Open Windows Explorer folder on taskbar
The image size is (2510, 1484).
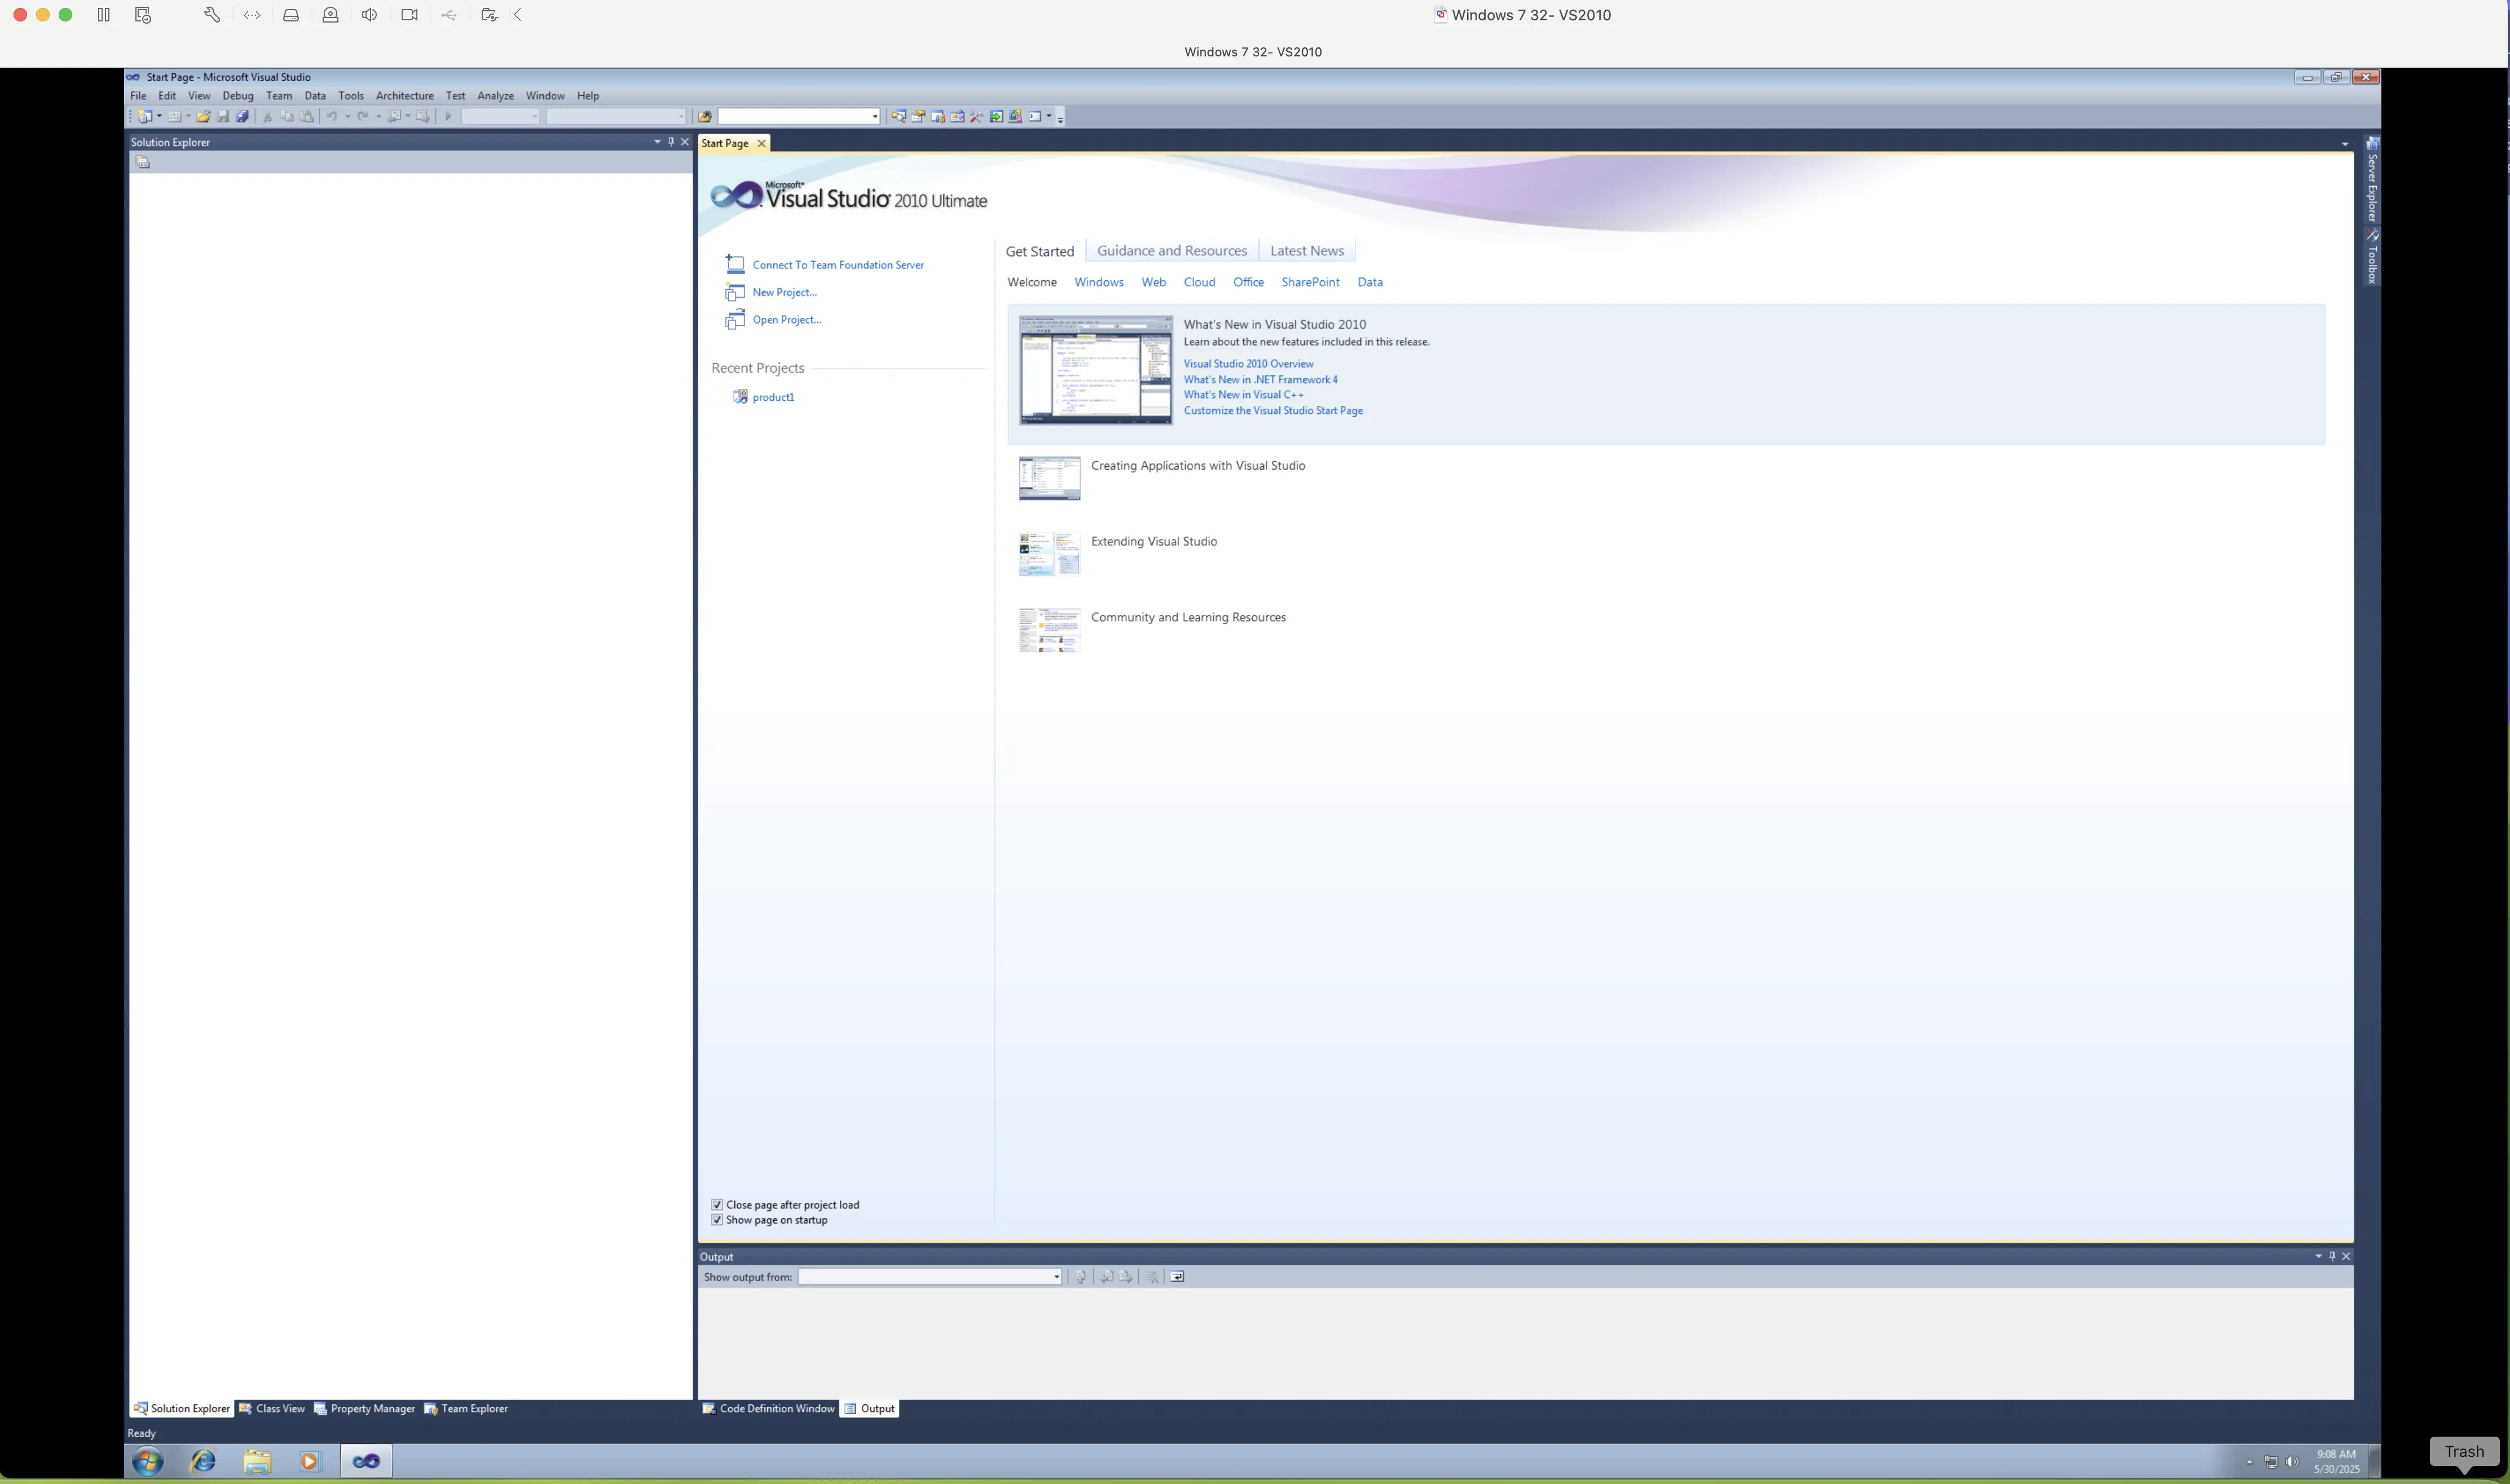[257, 1462]
